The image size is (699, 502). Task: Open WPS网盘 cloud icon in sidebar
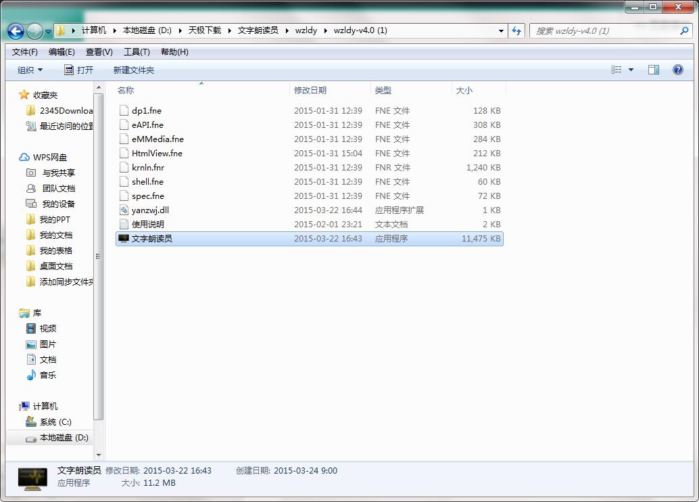click(24, 157)
